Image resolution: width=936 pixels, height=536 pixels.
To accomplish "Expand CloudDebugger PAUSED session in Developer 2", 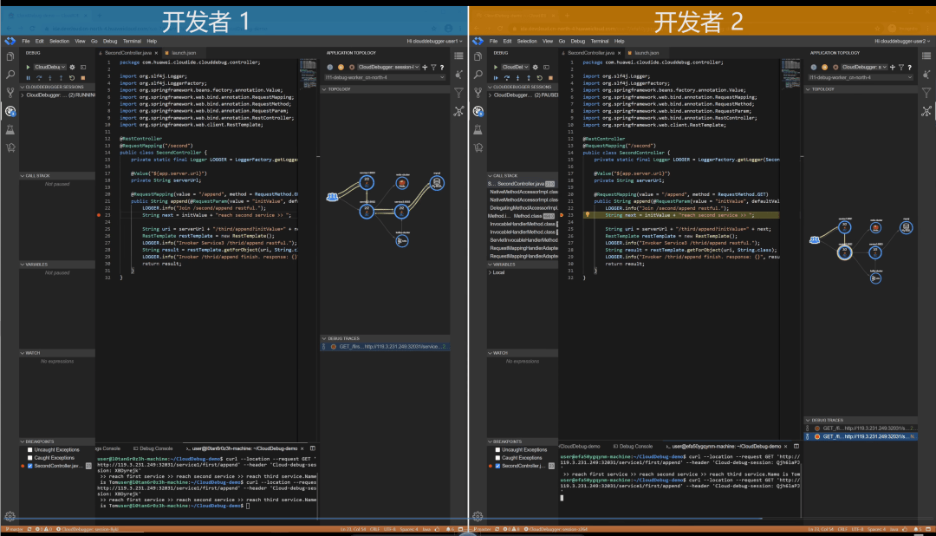I will (490, 95).
